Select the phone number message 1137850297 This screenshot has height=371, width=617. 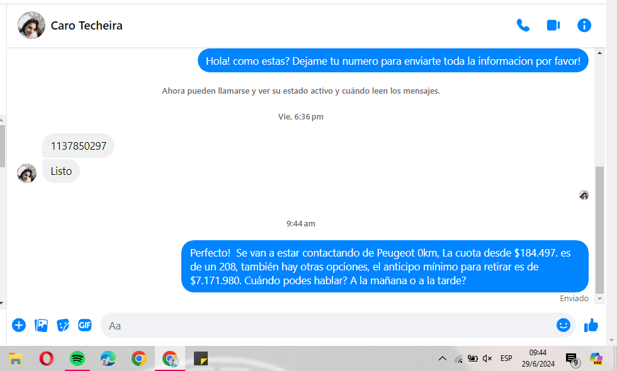79,146
